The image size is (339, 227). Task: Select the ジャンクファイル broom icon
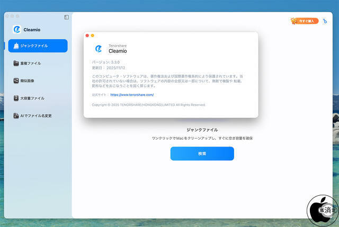click(x=16, y=46)
